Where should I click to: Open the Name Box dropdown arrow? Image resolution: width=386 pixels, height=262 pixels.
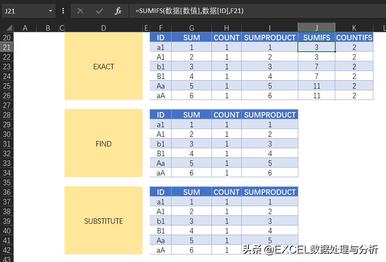pyautogui.click(x=51, y=11)
